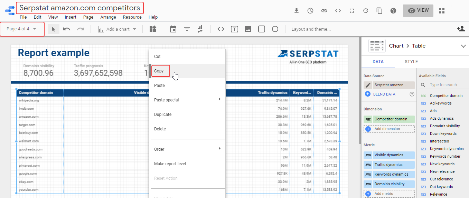Redo the last action
The width and height of the screenshot is (469, 198).
pyautogui.click(x=81, y=29)
